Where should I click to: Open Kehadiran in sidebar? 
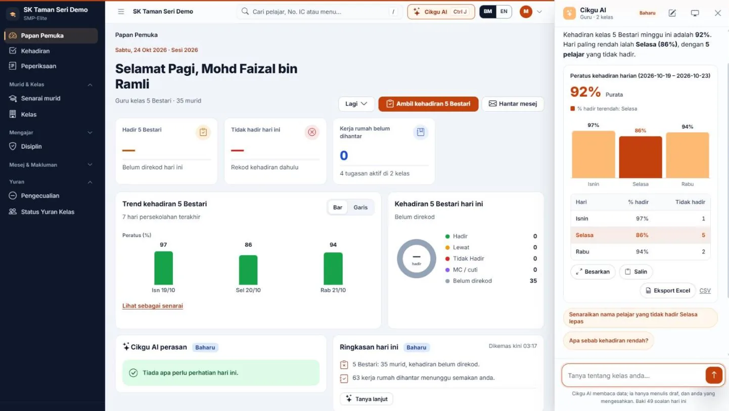coord(51,51)
